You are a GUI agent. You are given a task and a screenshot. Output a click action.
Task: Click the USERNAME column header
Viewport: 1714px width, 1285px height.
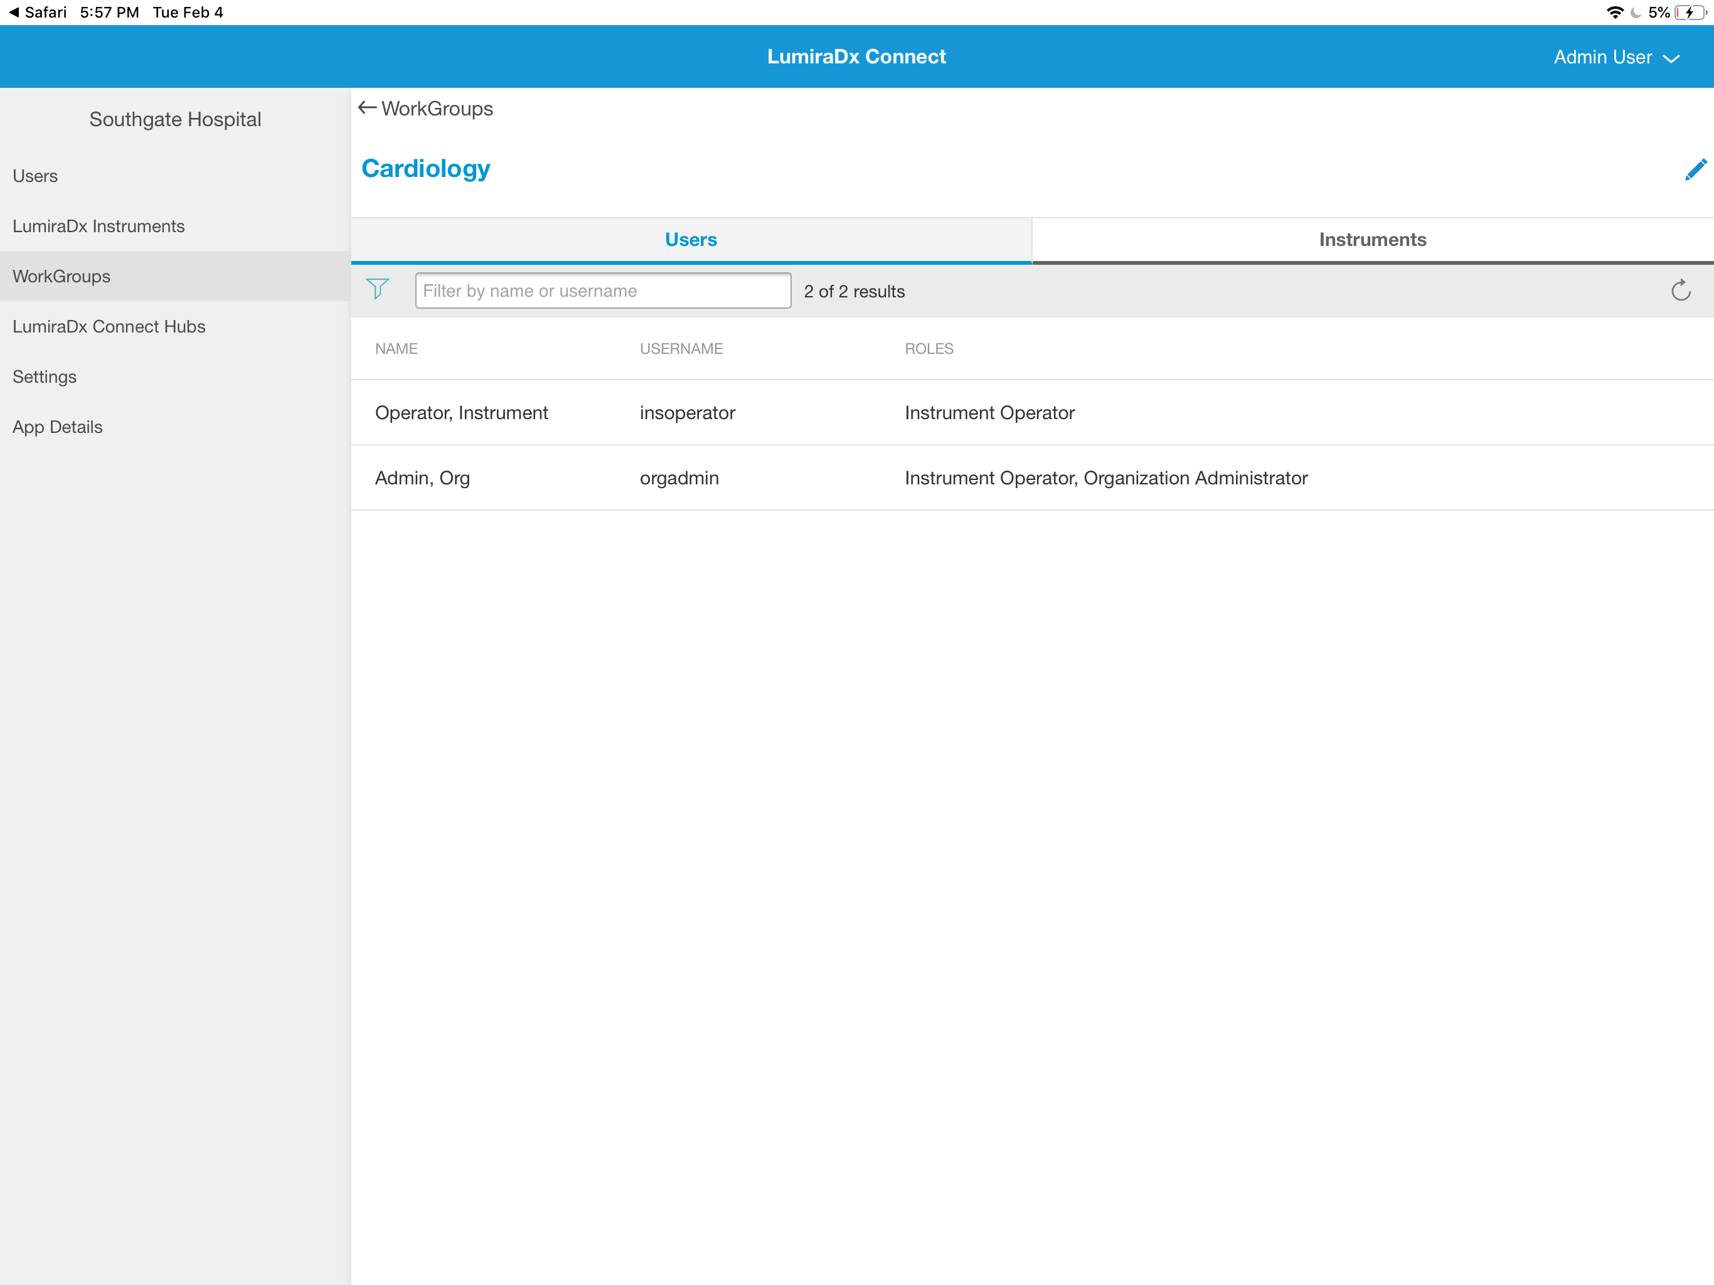[681, 349]
